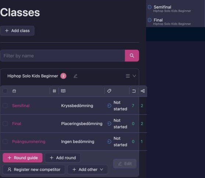Image resolution: width=205 pixels, height=178 pixels.
Task: Click the badge showing 2 next to class name
Action: click(63, 76)
